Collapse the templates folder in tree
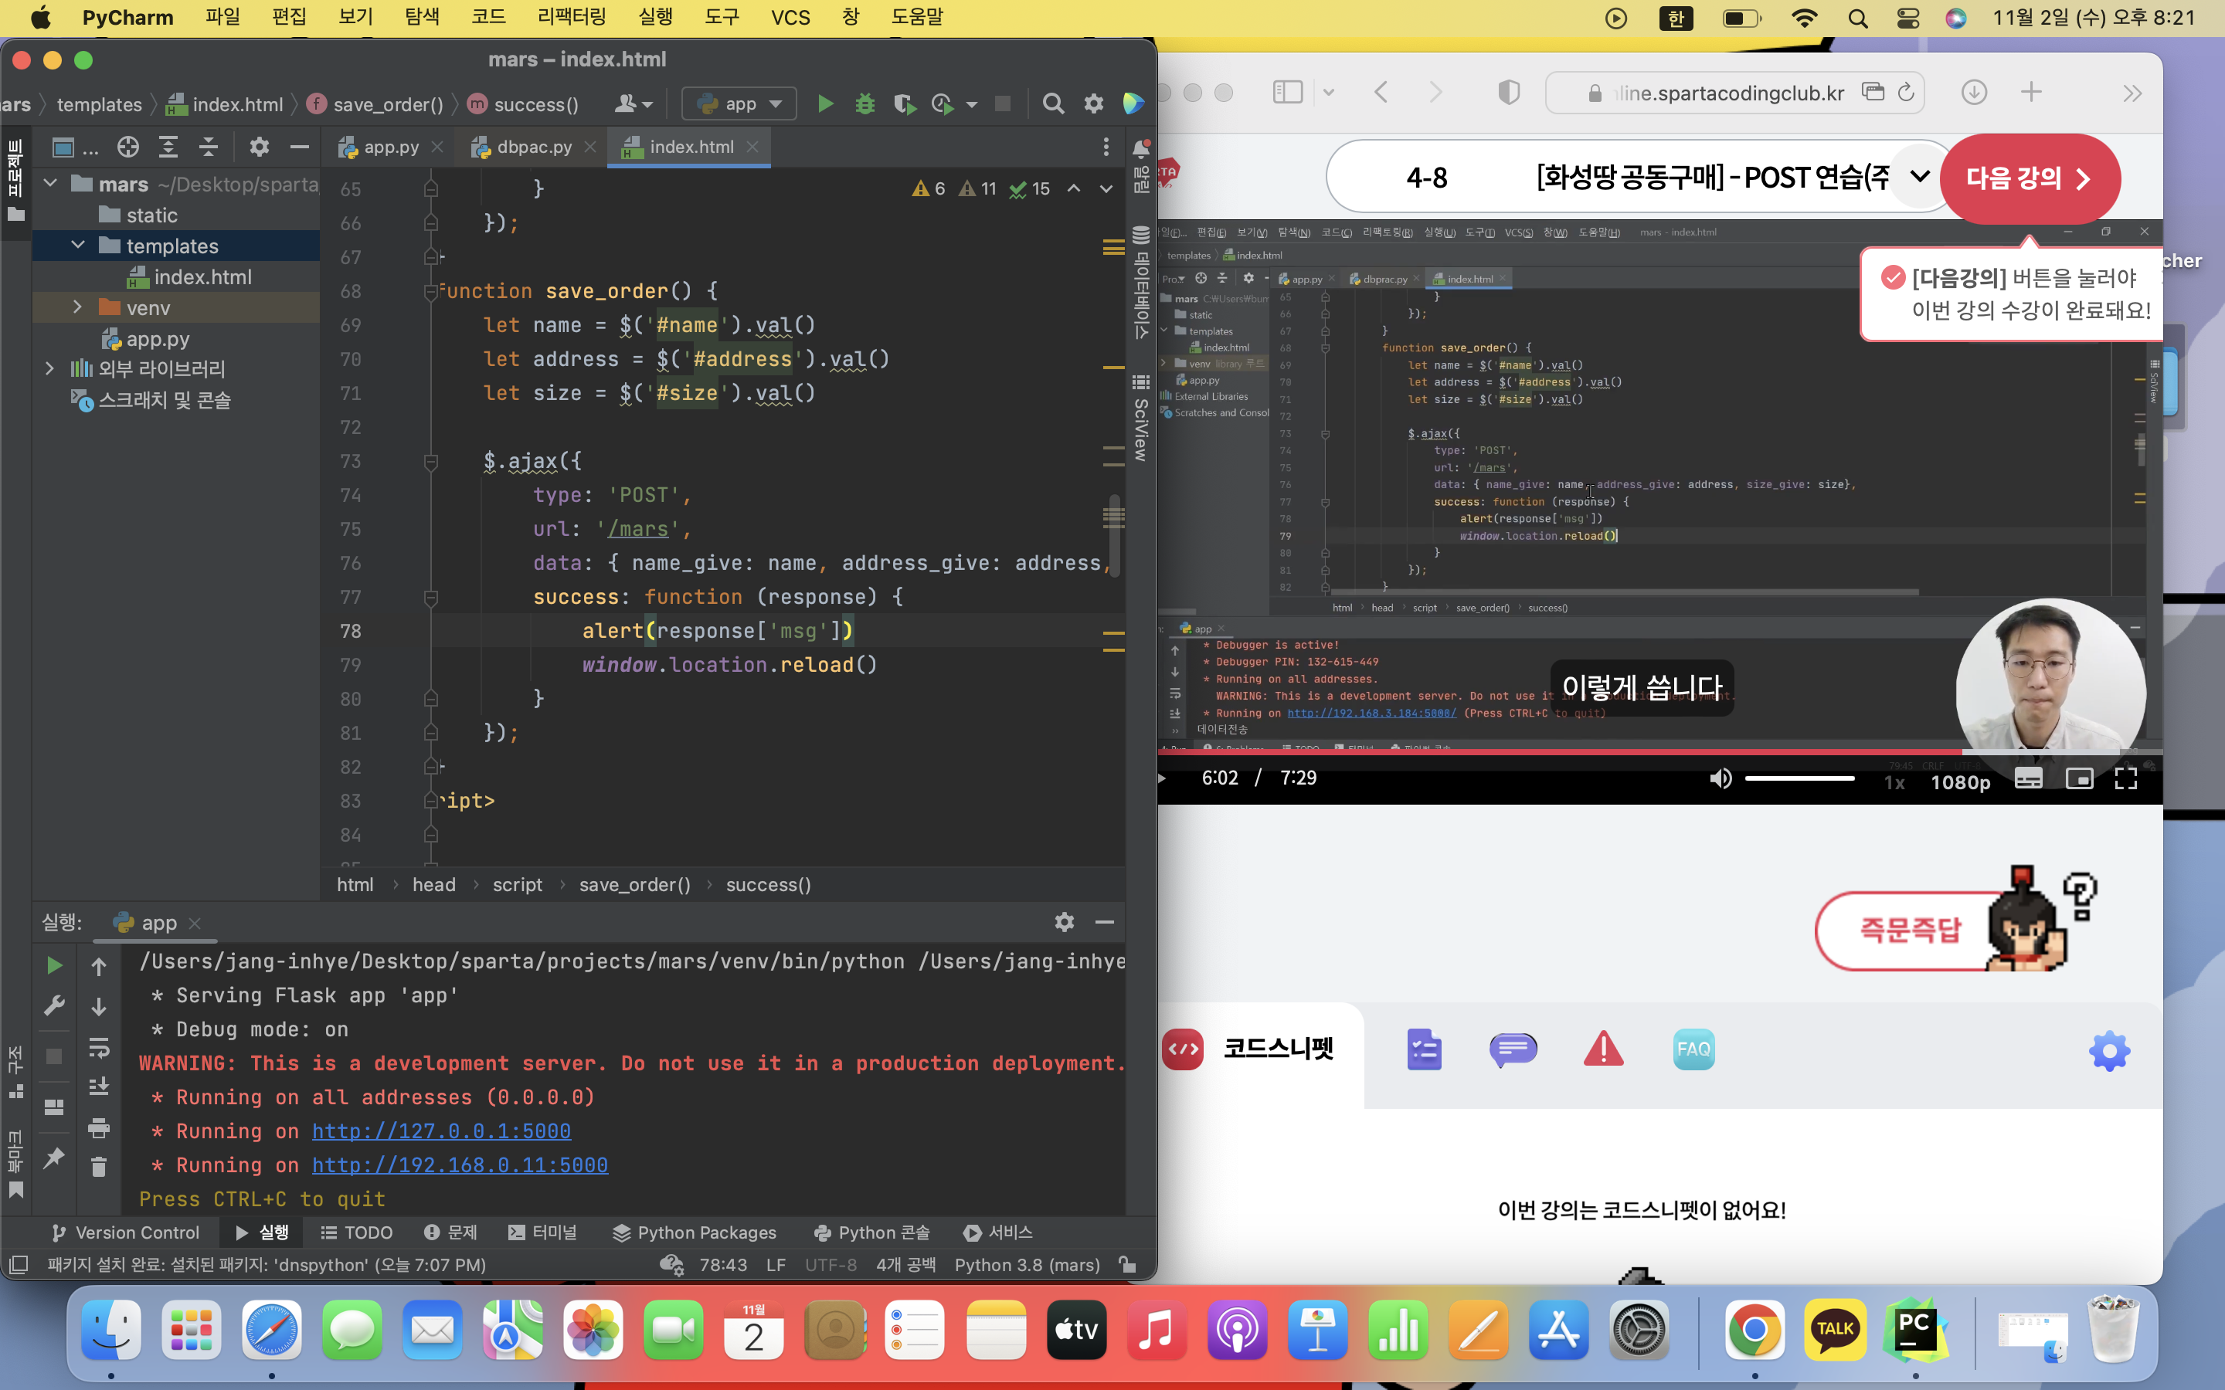This screenshot has height=1390, width=2225. (x=78, y=246)
